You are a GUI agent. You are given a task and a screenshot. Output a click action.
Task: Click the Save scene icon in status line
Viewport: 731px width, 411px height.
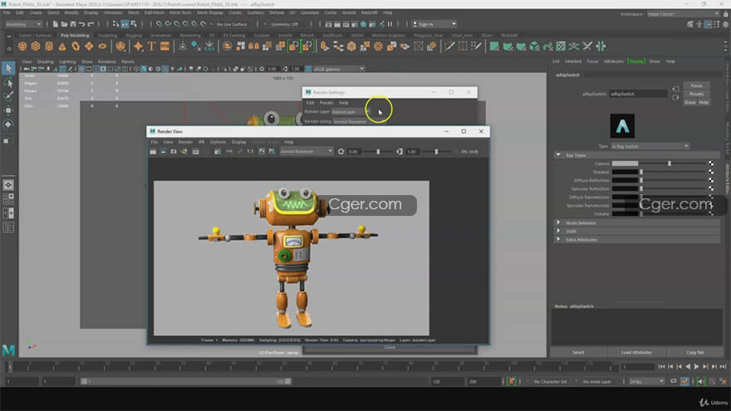point(73,24)
